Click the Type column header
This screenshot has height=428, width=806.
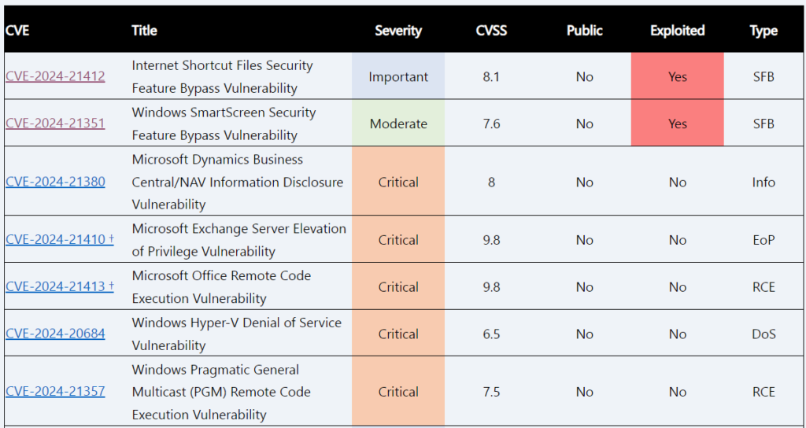(x=763, y=31)
